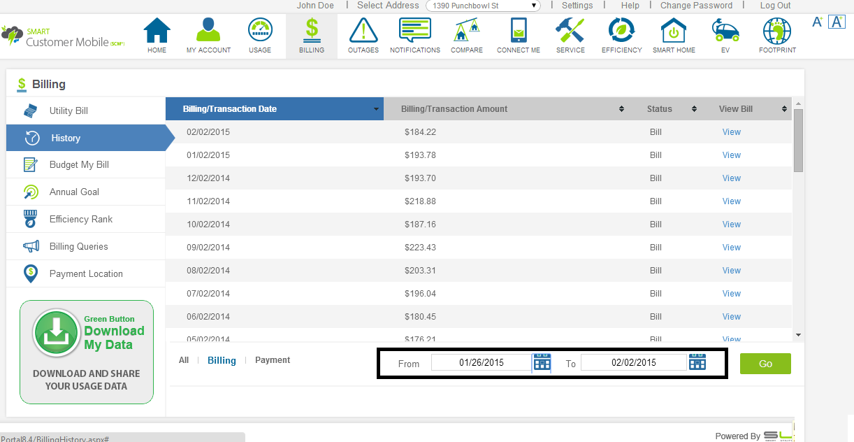Image resolution: width=854 pixels, height=442 pixels.
Task: Sort by Billing/Transaction Date column arrow
Action: 376,109
